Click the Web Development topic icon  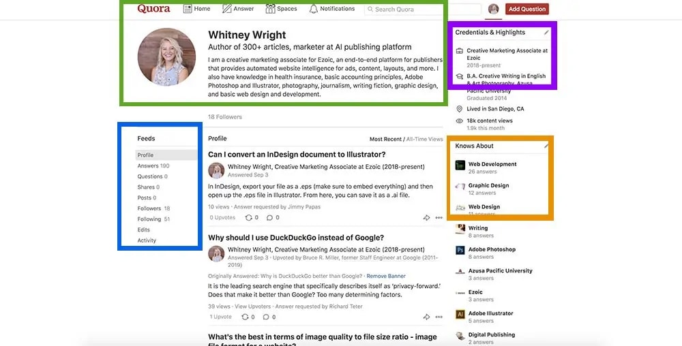(460, 165)
